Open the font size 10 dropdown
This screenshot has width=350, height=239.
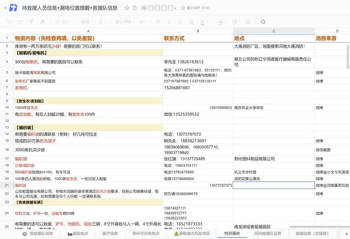point(142,22)
